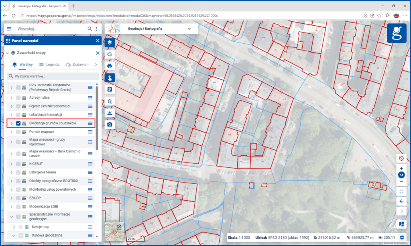This screenshot has width=411, height=246.
Task: Open the compare maps tool icon
Action: [401, 224]
